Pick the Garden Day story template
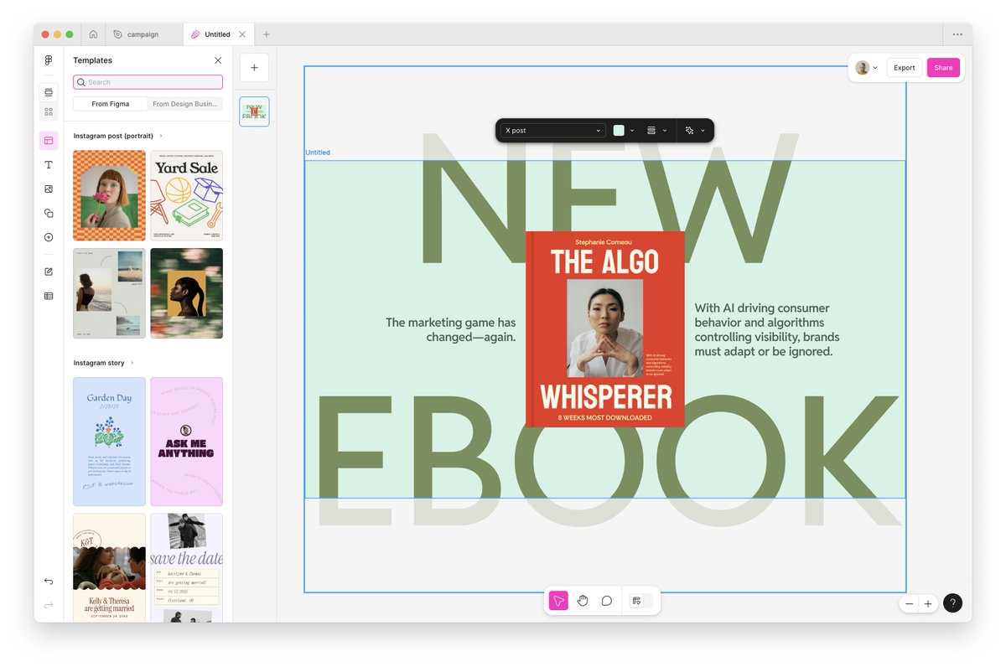The image size is (1006, 667). click(x=109, y=442)
